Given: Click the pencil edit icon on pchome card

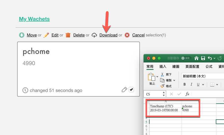Looking at the screenshot, I should pyautogui.click(x=124, y=90).
